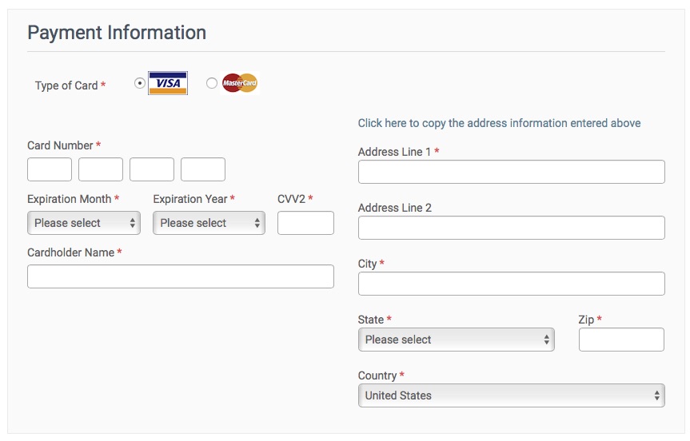Open the Country dropdown showing United States
Screen dimensions: 690x441
point(512,395)
